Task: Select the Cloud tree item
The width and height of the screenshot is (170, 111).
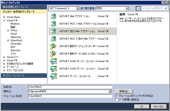Action: 14,34
